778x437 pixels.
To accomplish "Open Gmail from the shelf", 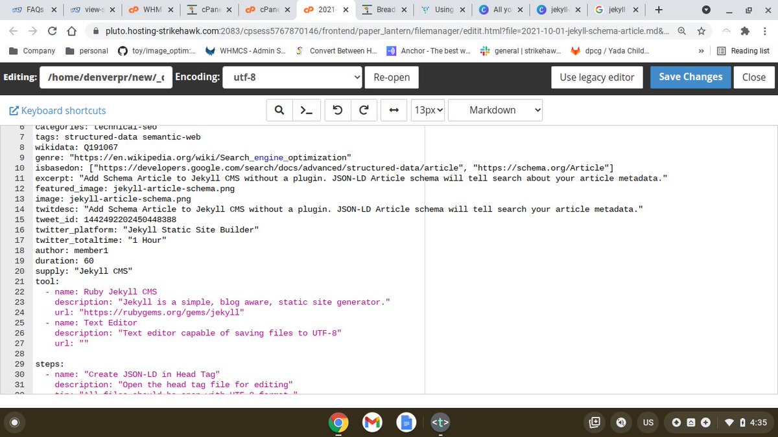I will [371, 423].
